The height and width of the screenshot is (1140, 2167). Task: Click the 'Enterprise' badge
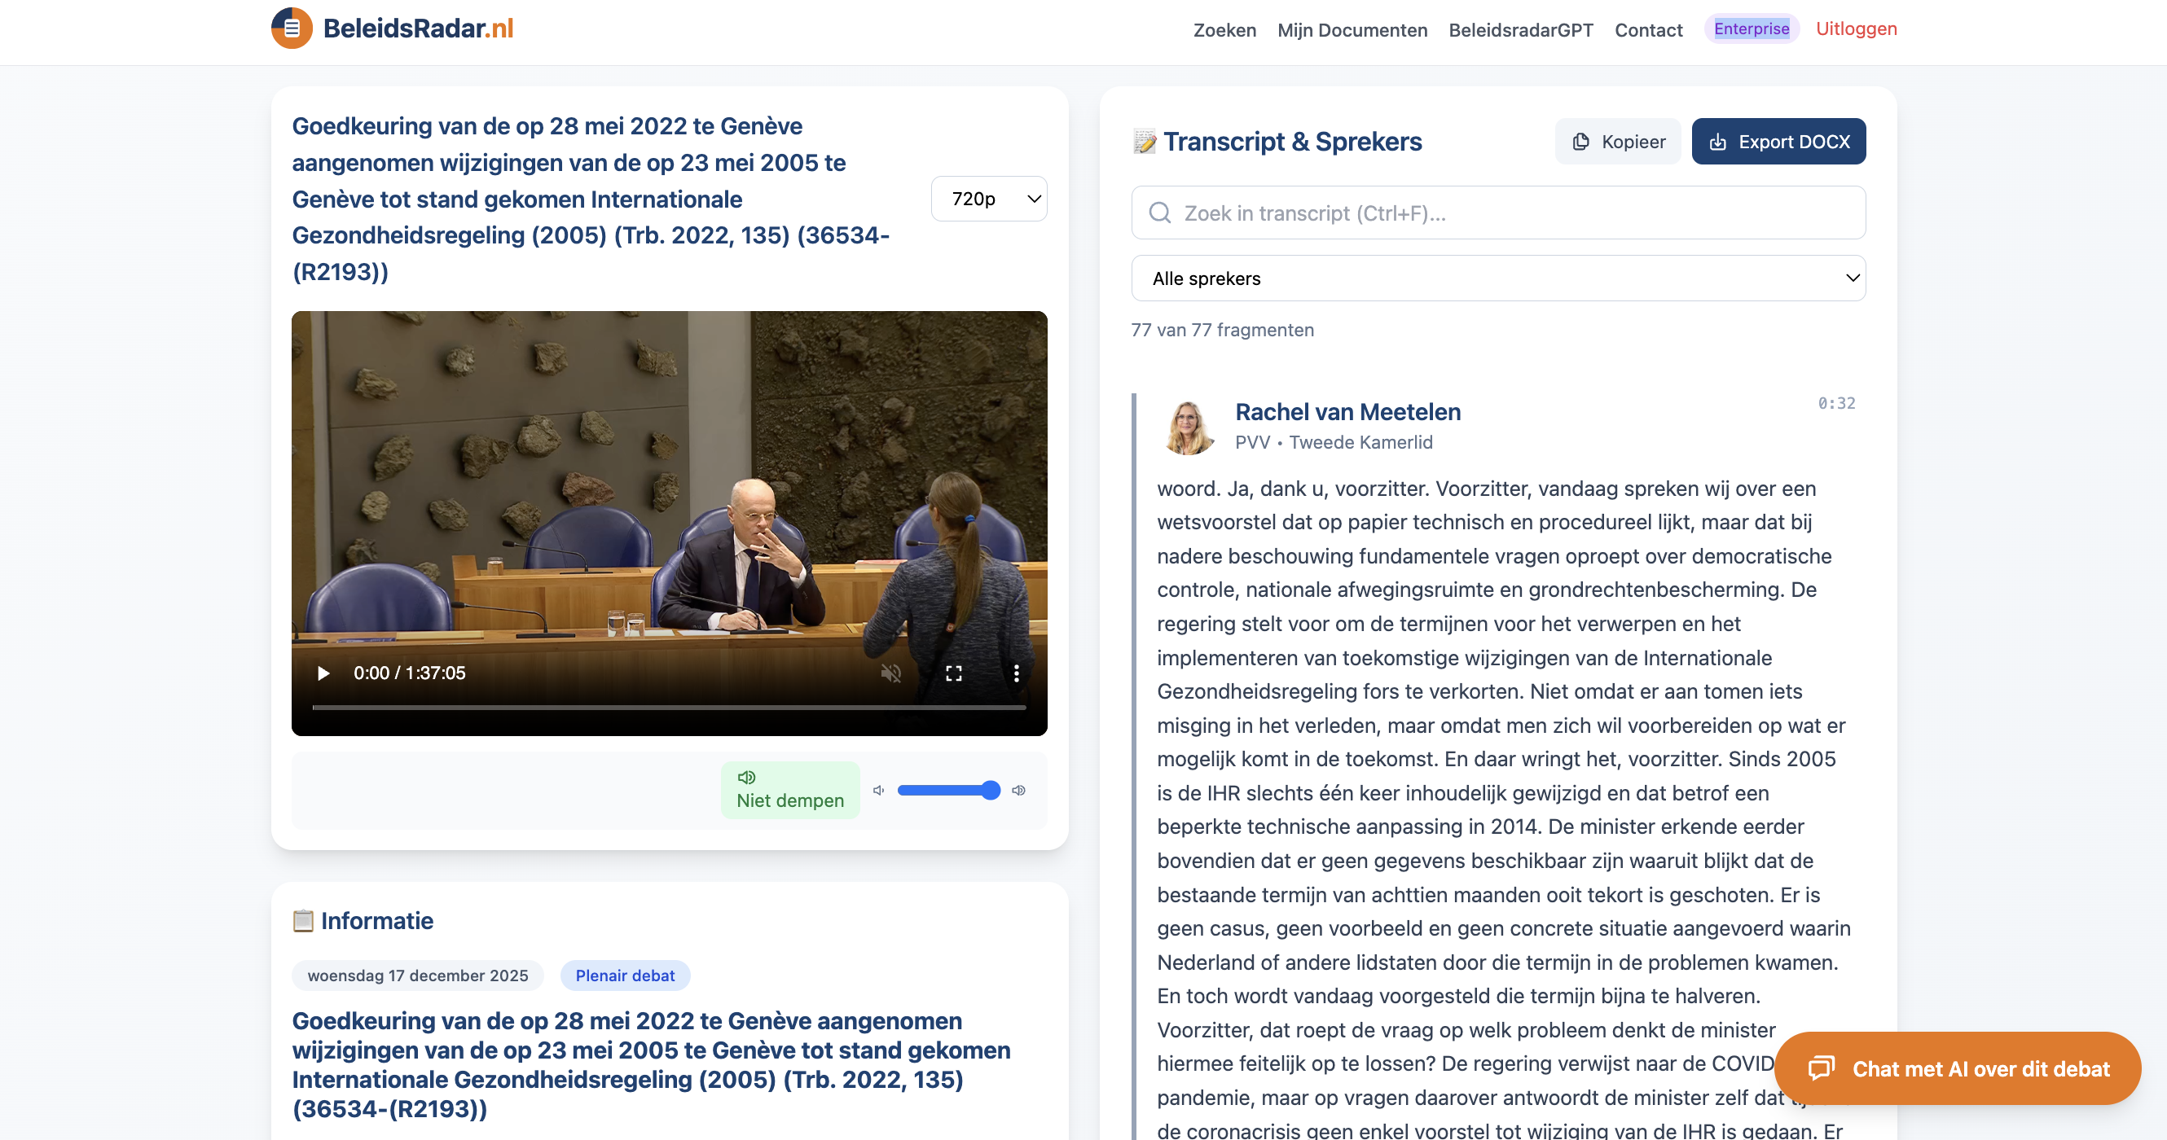(1752, 28)
